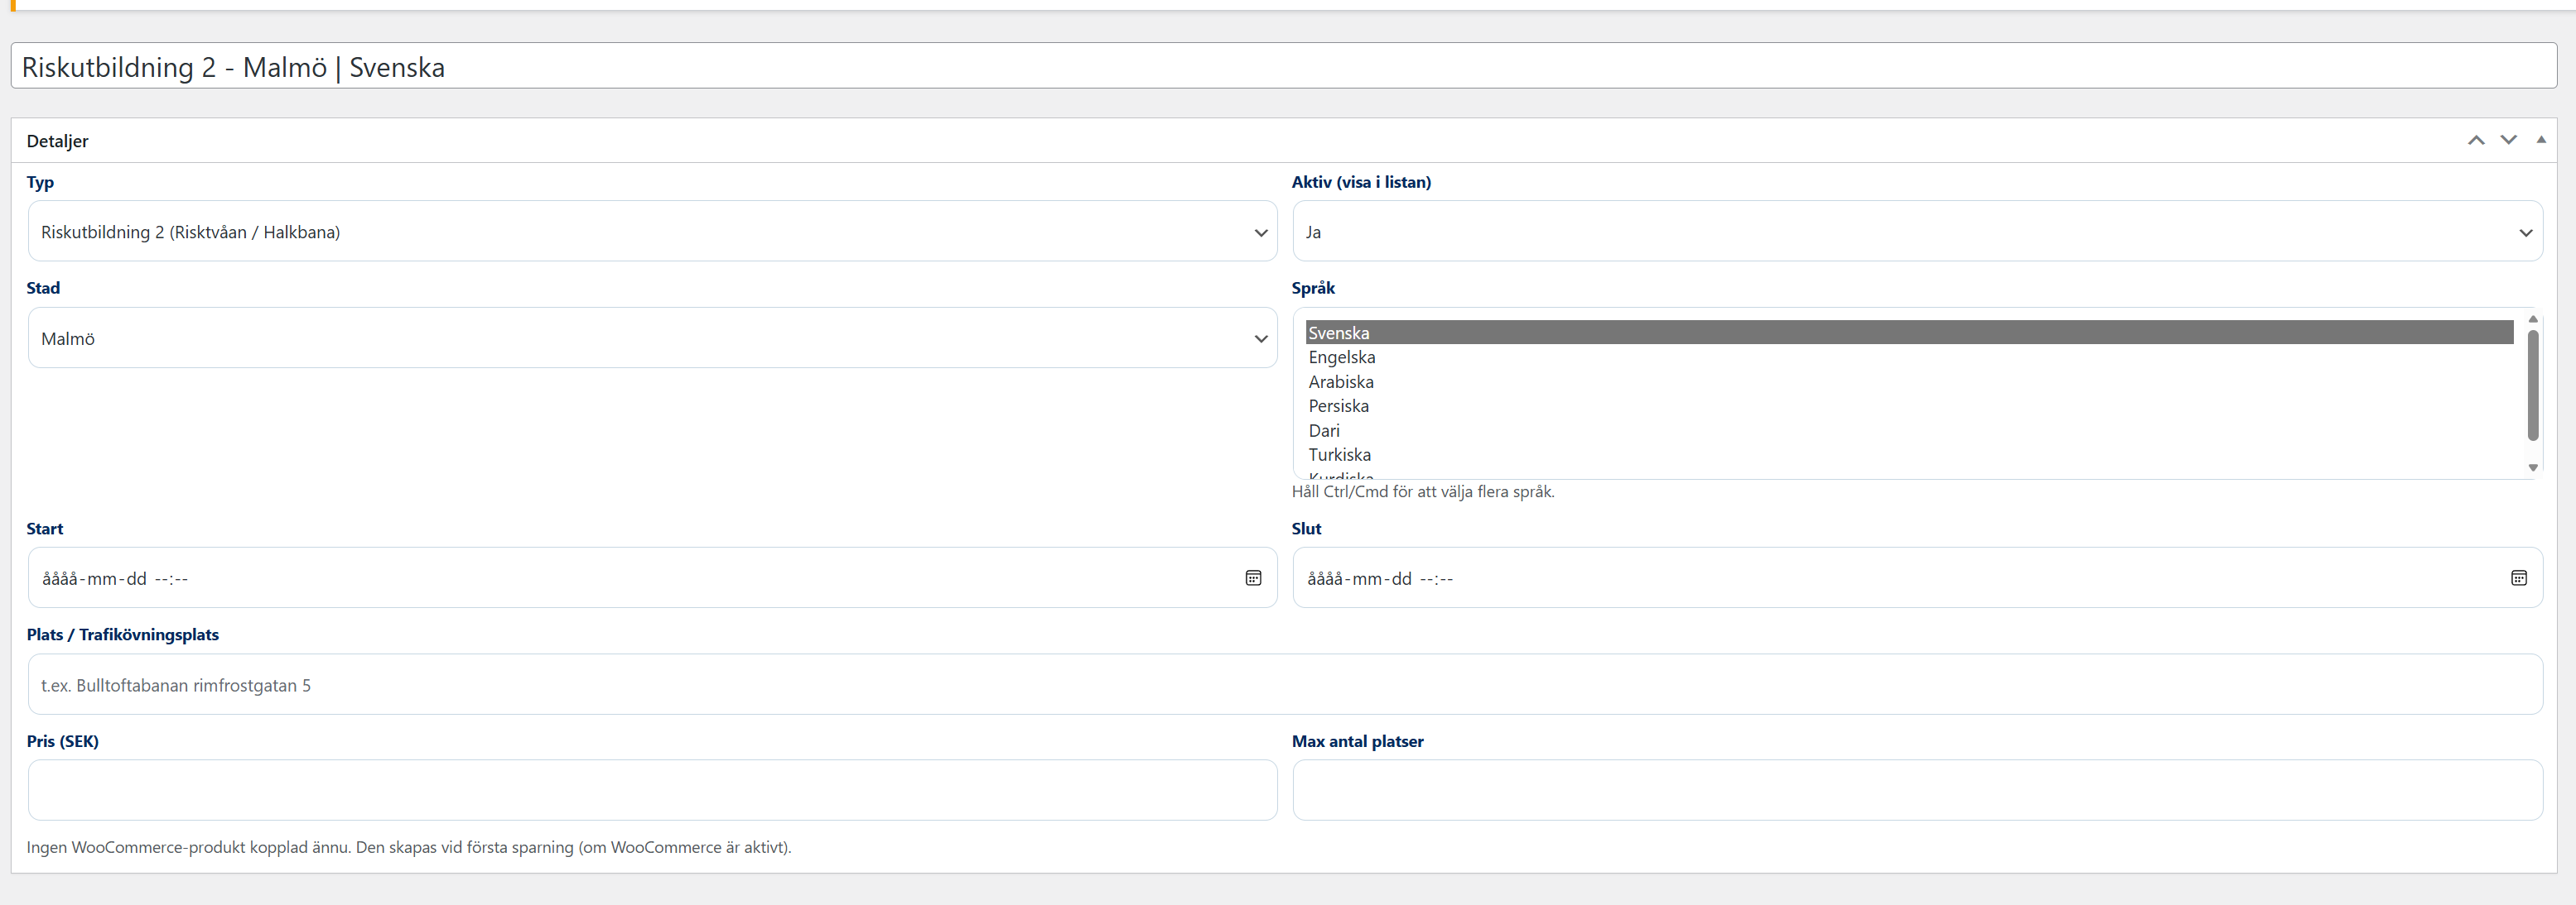Screen dimensions: 2576x905
Task: Open the Start date calendar picker icon
Action: tap(1253, 578)
